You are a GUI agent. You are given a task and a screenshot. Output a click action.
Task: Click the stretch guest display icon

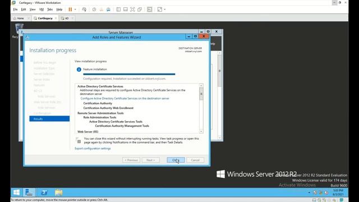pos(160,10)
